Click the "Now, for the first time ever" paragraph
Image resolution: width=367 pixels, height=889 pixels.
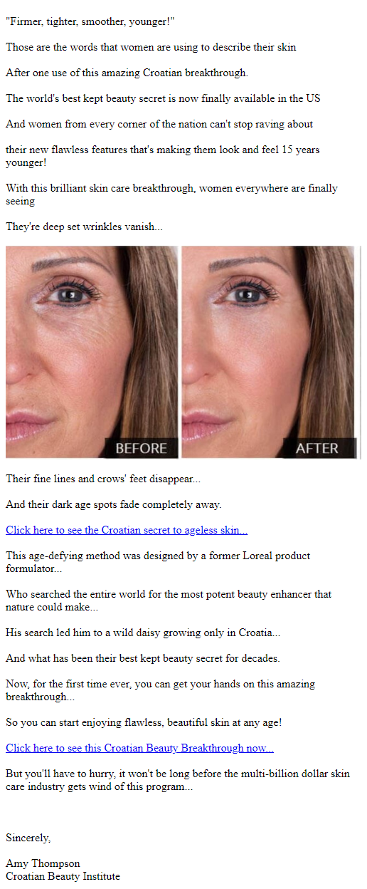tap(160, 690)
